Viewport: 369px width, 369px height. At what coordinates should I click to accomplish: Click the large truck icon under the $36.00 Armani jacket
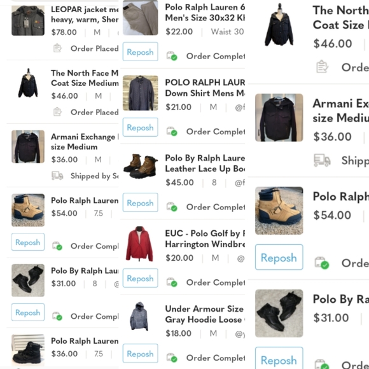pos(322,160)
